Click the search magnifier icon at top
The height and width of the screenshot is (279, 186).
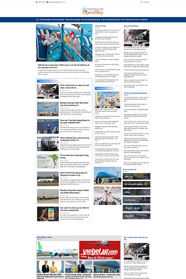tap(141, 2)
